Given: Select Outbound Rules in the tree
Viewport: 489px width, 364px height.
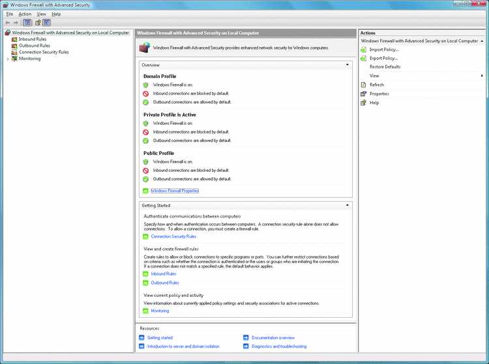Looking at the screenshot, I should 35,46.
